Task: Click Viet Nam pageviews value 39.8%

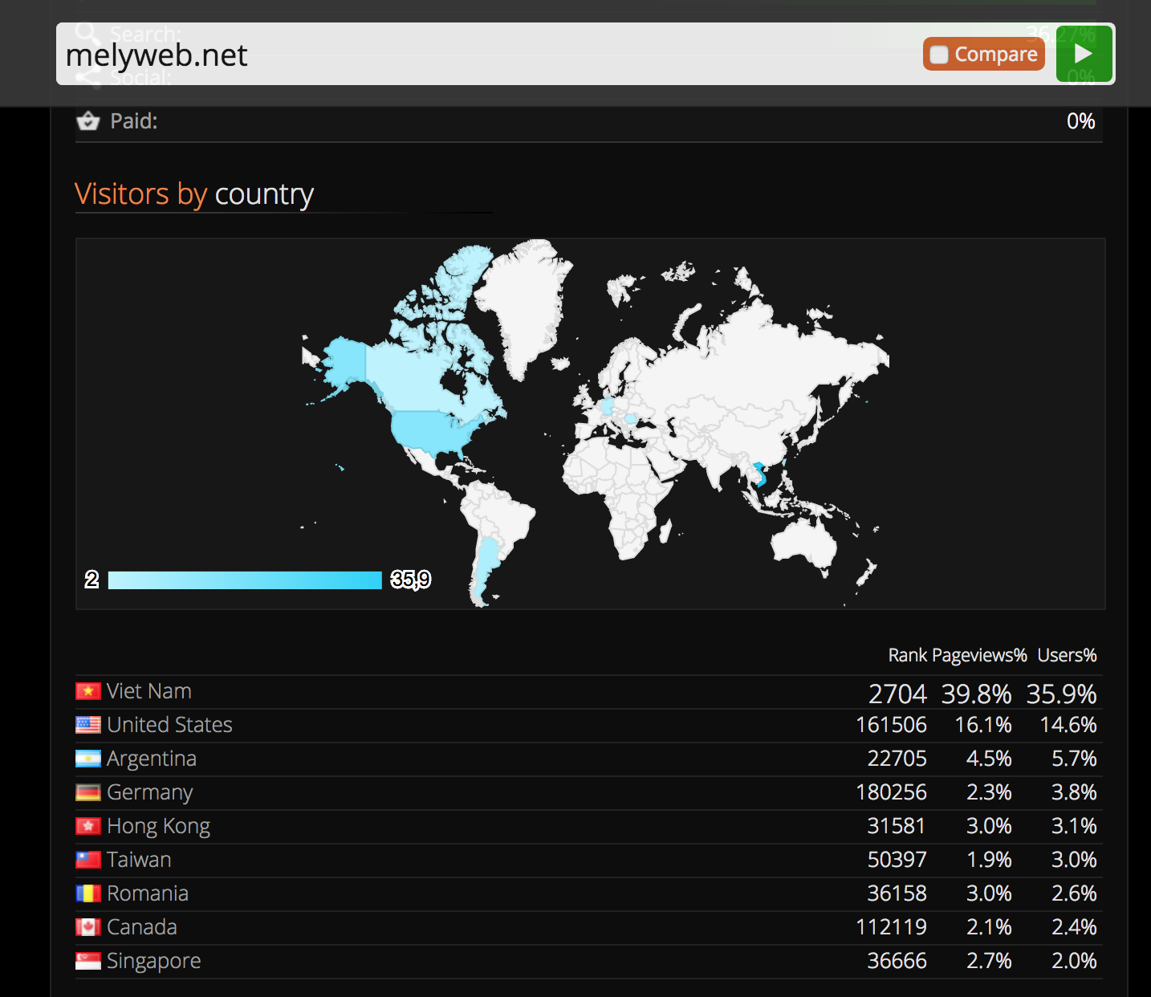Action: click(x=976, y=694)
